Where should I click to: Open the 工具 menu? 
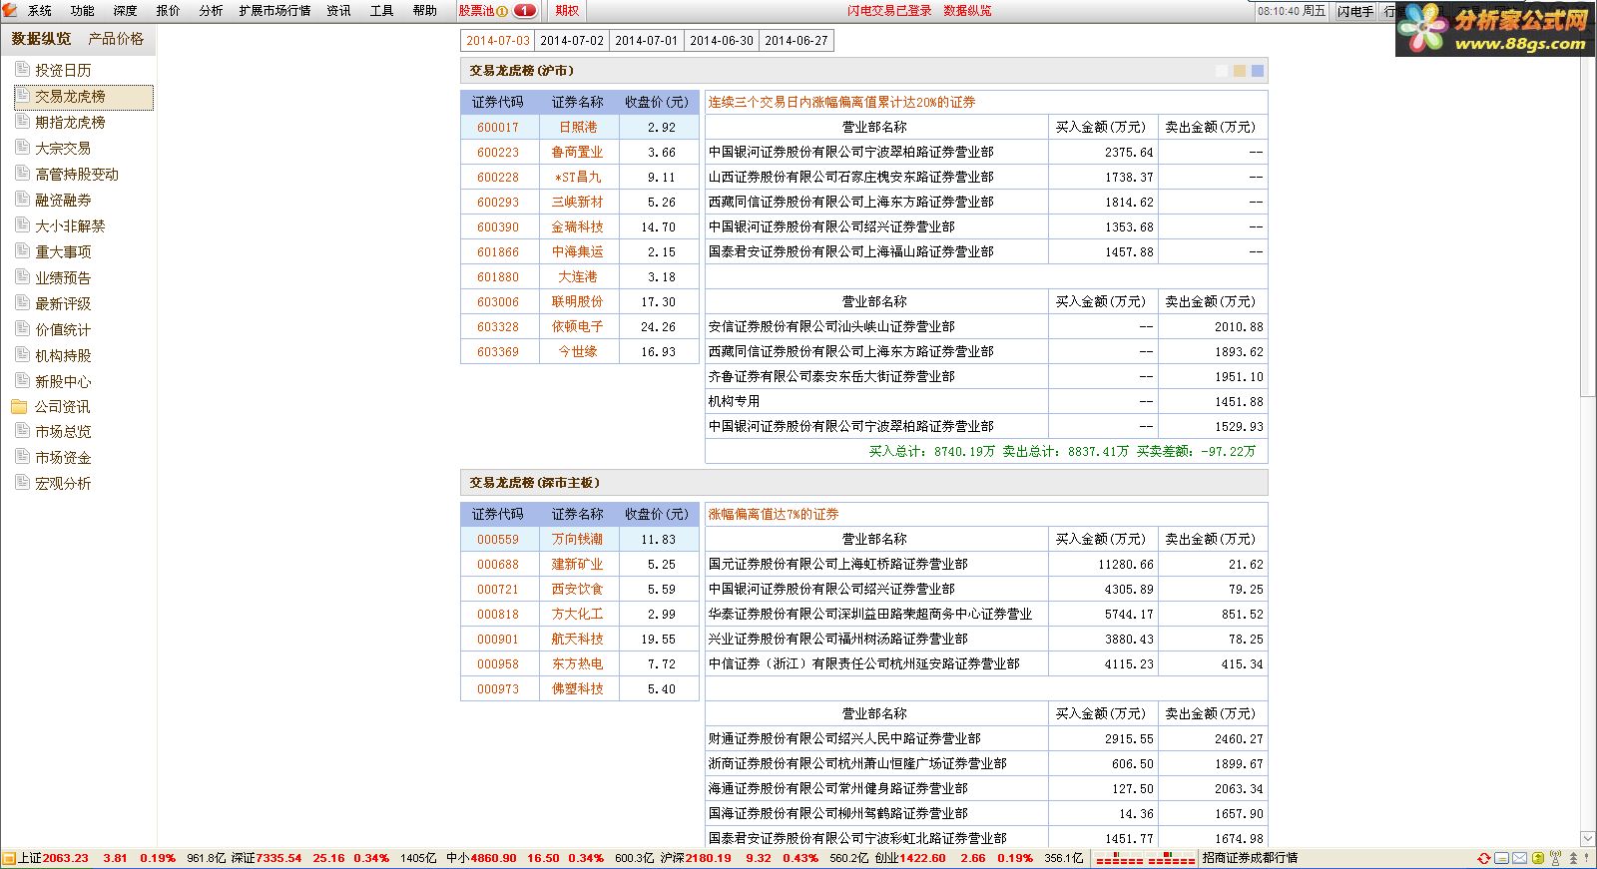point(381,11)
